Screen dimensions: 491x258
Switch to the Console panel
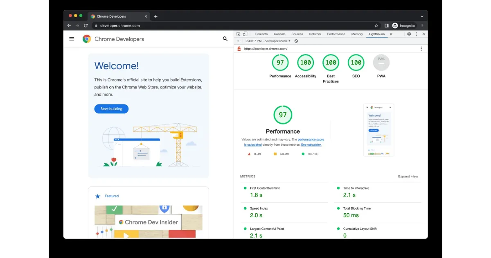point(279,34)
